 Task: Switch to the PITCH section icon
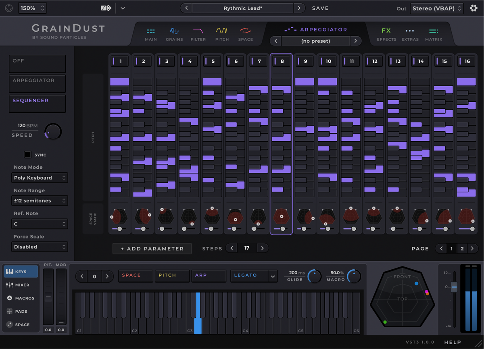coord(222,33)
